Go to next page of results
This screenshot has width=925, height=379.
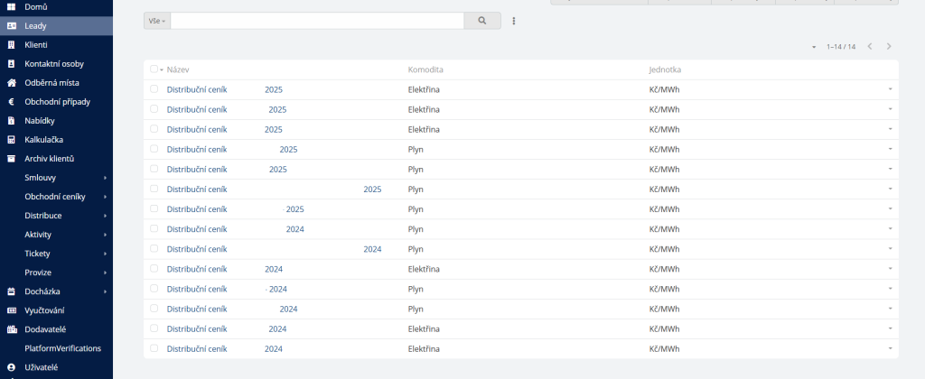(x=889, y=46)
